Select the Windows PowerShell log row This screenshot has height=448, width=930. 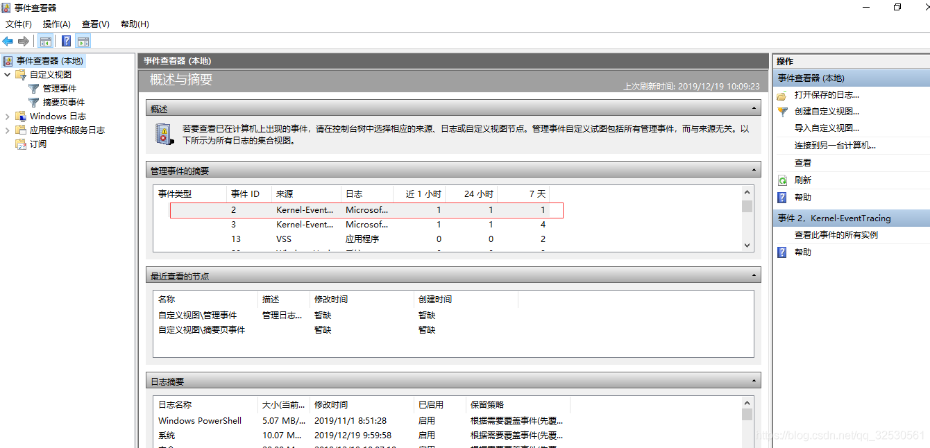click(362, 421)
